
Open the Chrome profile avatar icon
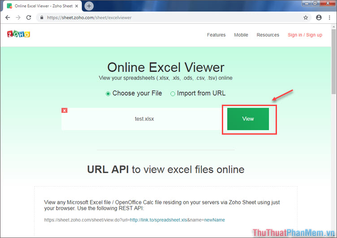(319, 17)
